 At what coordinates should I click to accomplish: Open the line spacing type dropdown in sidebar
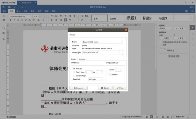166,28
